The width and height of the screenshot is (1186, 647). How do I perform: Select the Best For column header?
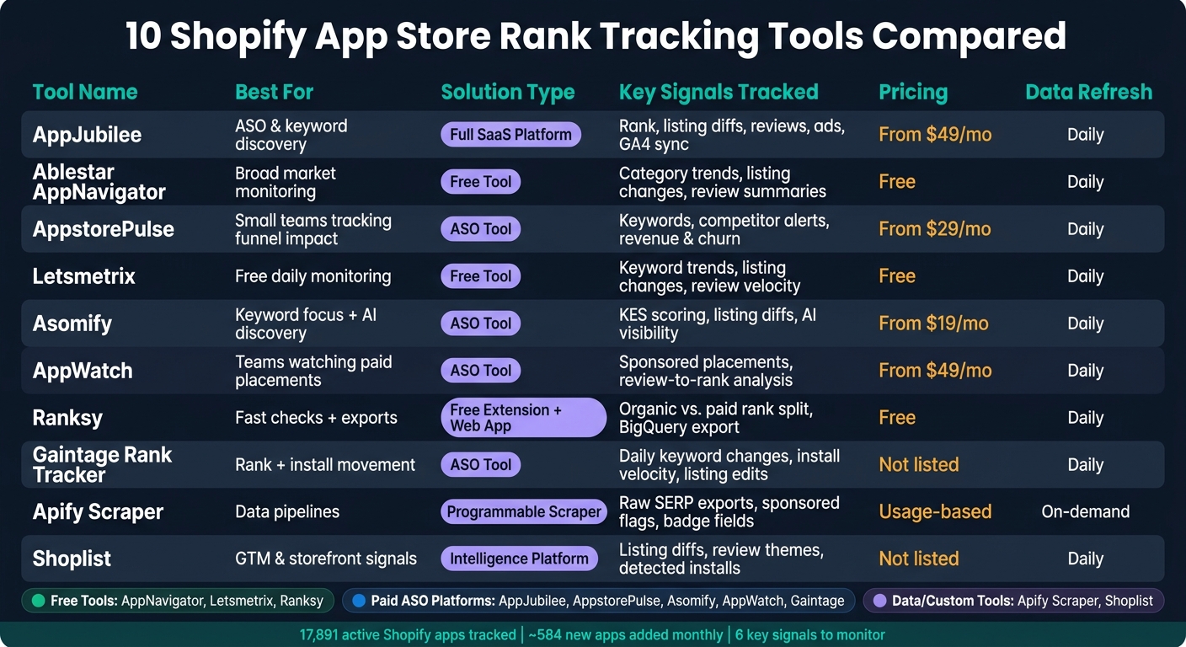click(x=275, y=93)
